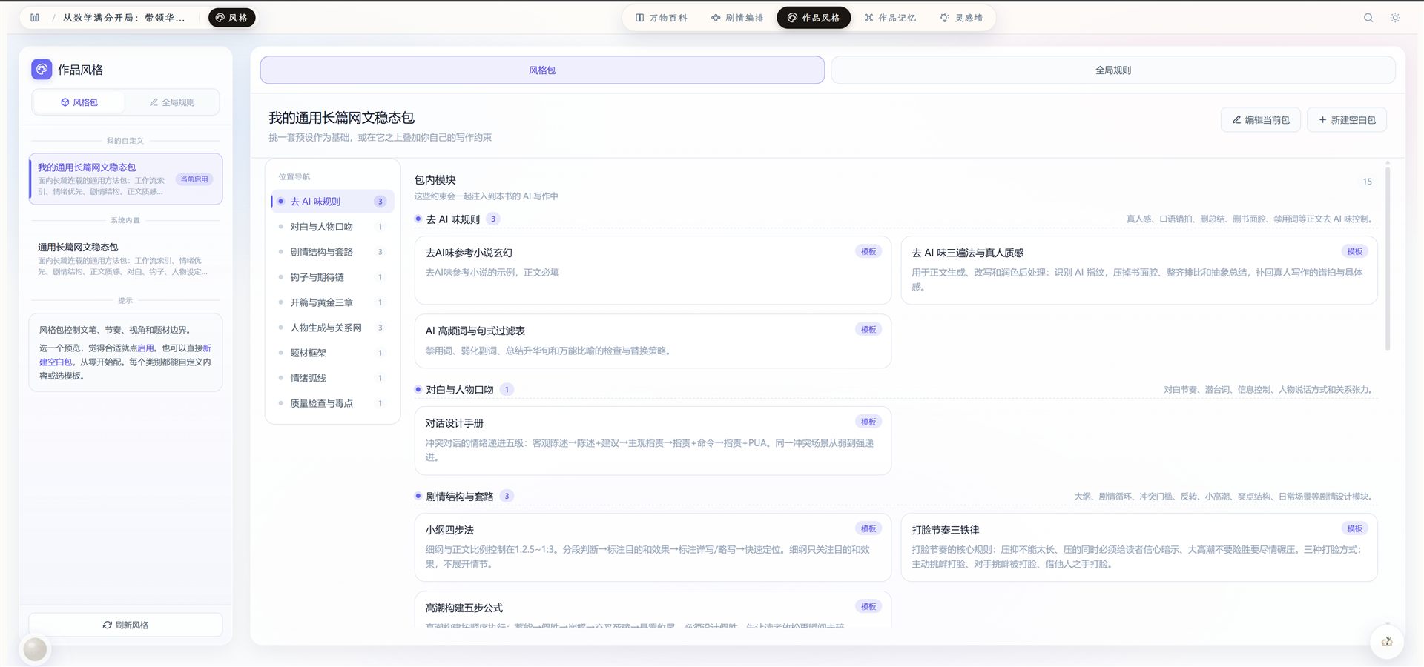The height and width of the screenshot is (667, 1424).
Task: Open the 打脸节奏三铁律 card
Action: coord(1139,547)
